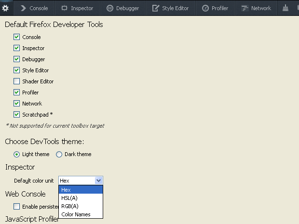299x224 pixels.
Task: Disable the Style Editor checkbox
Action: pyautogui.click(x=16, y=70)
